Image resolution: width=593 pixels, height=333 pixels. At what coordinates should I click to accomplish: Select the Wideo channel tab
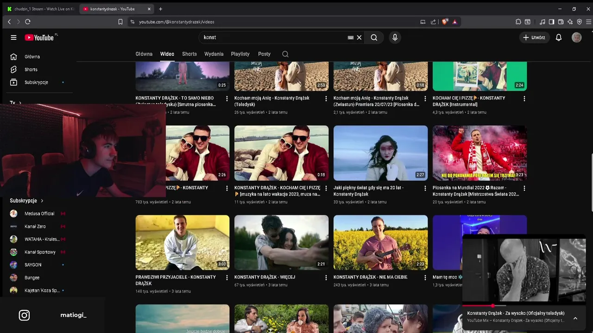point(167,54)
